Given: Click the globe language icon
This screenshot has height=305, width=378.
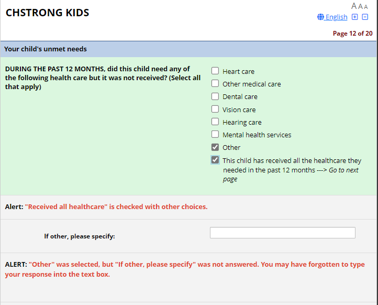Looking at the screenshot, I should click(320, 17).
